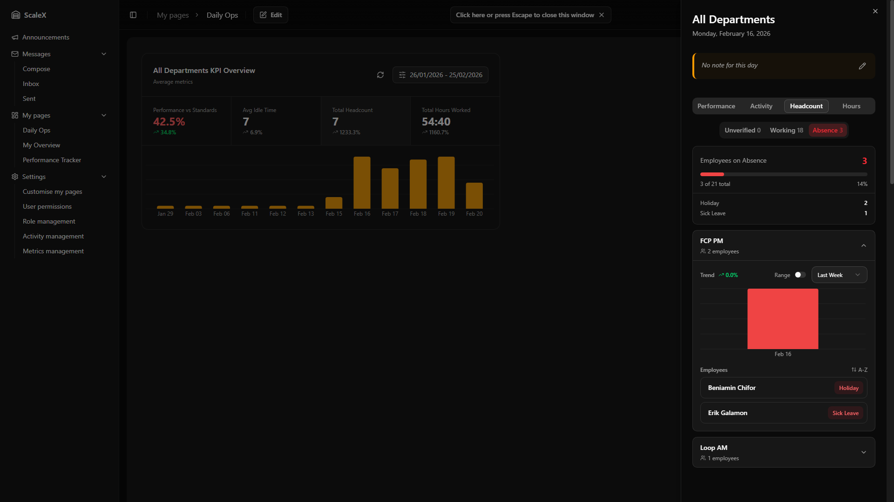Click the note edit pencil icon
894x502 pixels.
(x=862, y=66)
